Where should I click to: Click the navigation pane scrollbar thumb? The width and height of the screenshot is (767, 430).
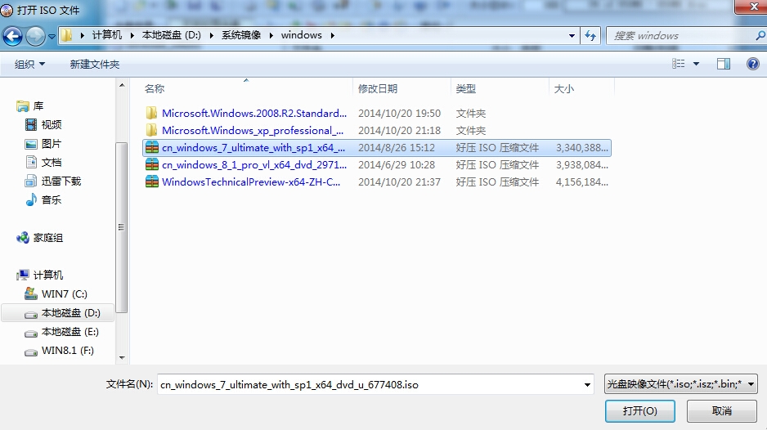click(x=122, y=227)
